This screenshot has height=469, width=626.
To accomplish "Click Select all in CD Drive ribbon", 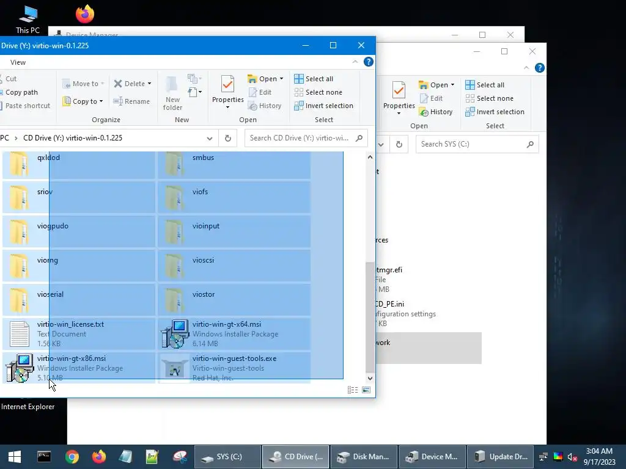I will pos(314,79).
